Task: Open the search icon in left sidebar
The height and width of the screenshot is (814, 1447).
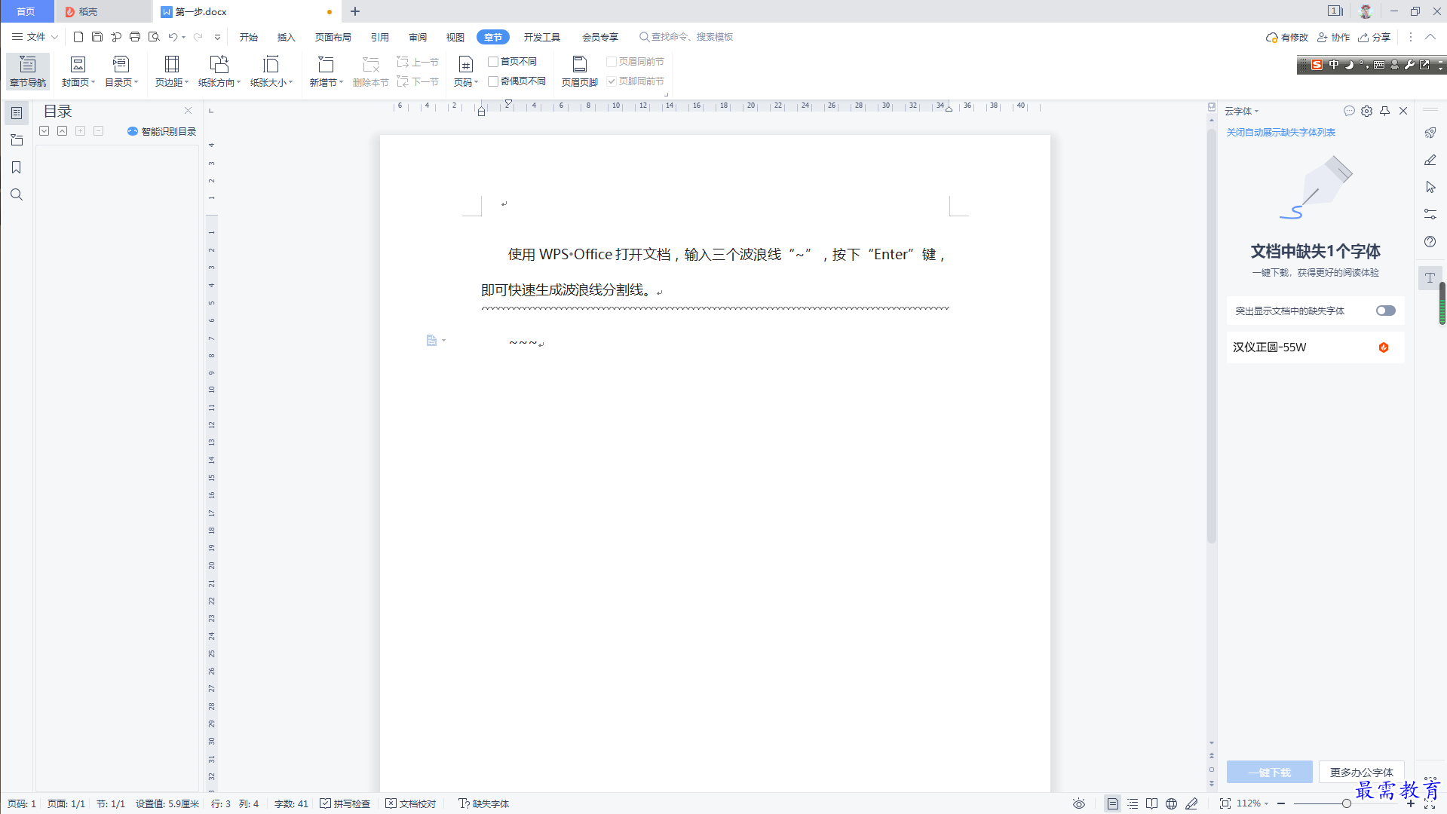Action: (17, 194)
